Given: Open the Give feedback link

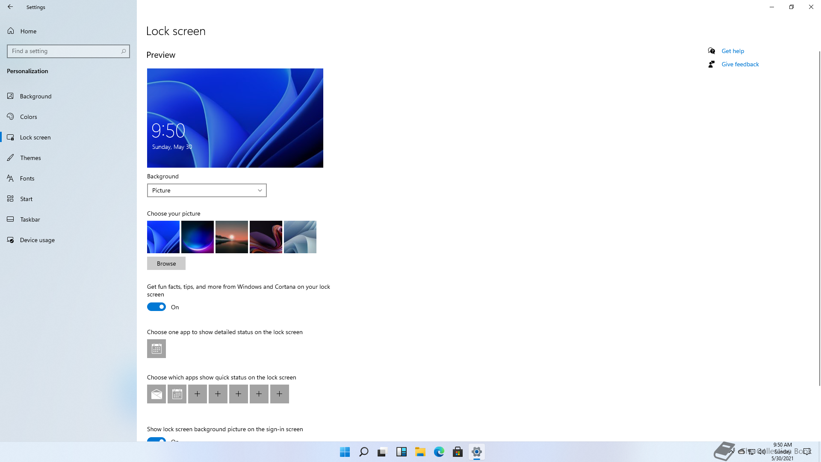Looking at the screenshot, I should tap(740, 64).
